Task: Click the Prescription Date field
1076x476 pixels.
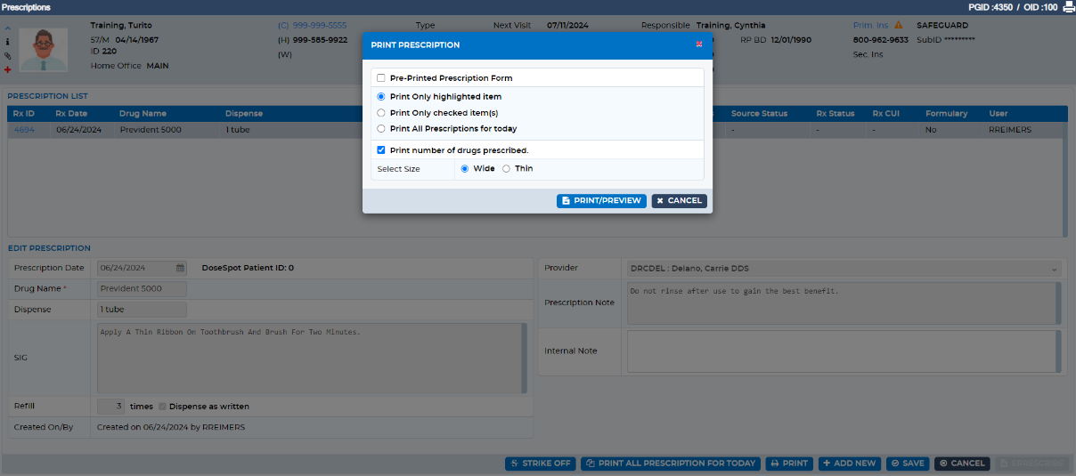Action: tap(142, 268)
